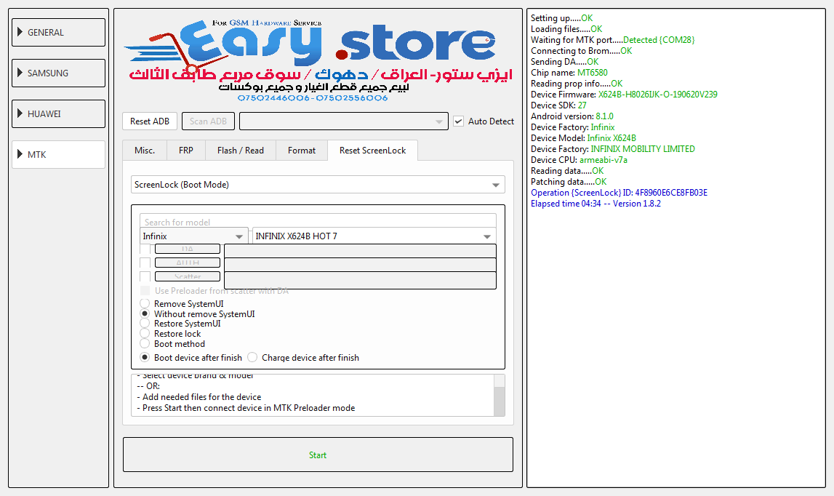Click the AUTH file path field

[360, 265]
